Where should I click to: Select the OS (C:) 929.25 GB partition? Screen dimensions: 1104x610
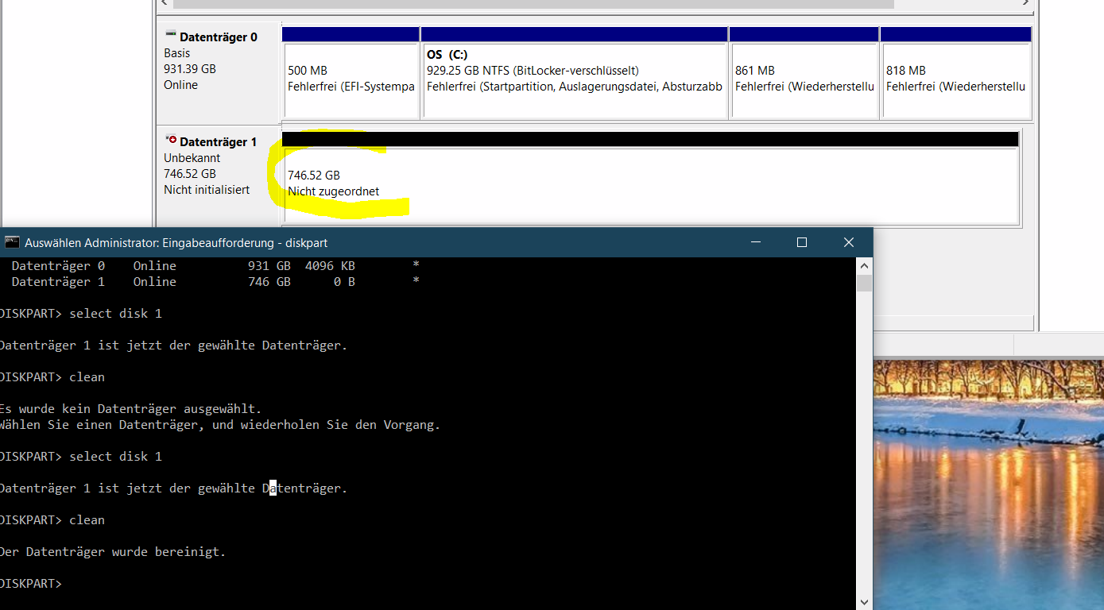pos(574,73)
